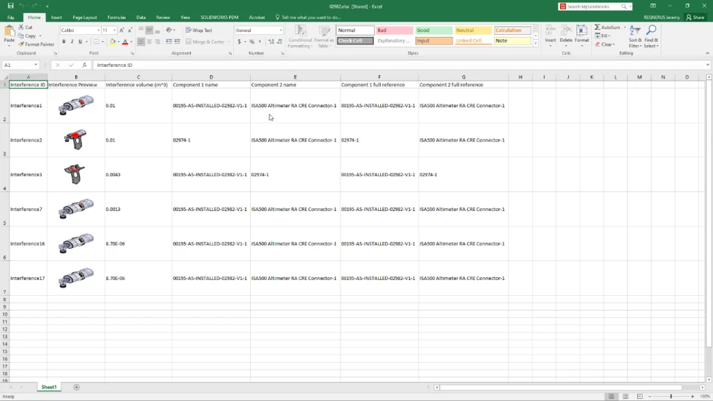Click the Cut scissors icon
This screenshot has width=713, height=401.
pyautogui.click(x=22, y=27)
